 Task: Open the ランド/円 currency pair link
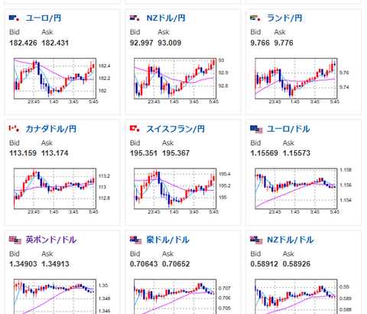[284, 18]
